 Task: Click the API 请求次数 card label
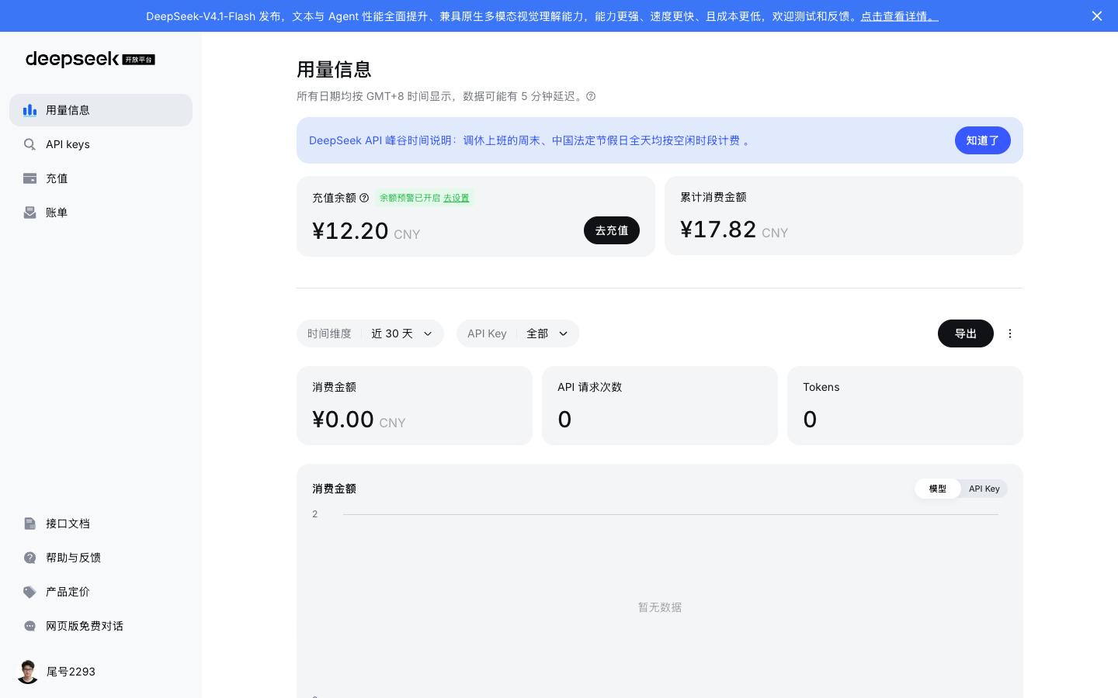coord(590,387)
